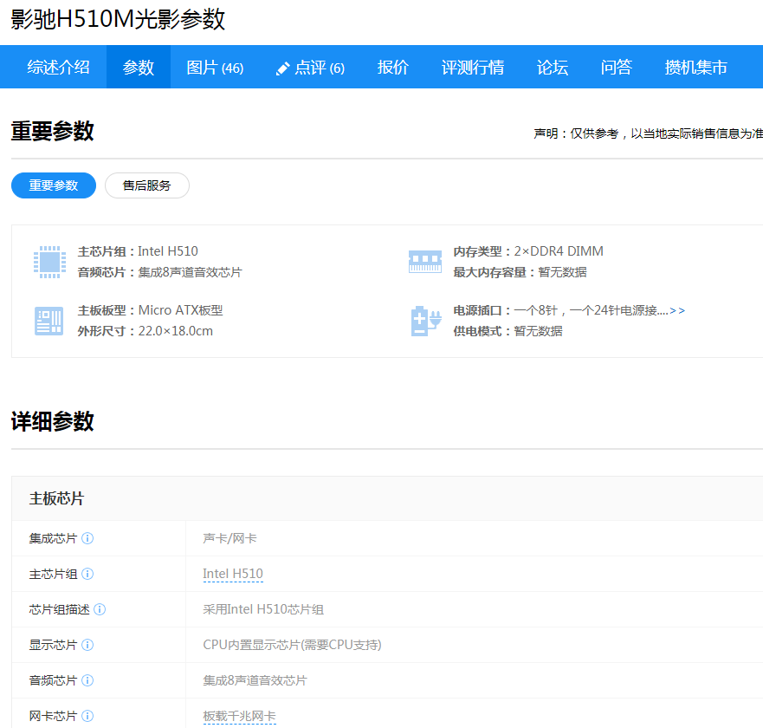Click the 芯片组描述 row label
The image size is (763, 728).
point(60,609)
